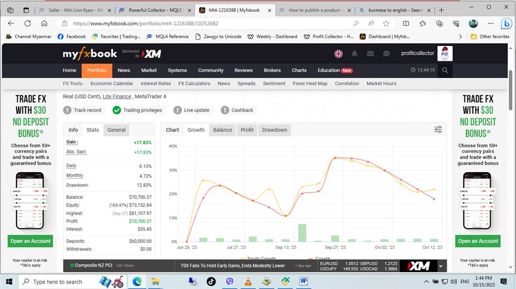This screenshot has width=516, height=289.
Task: Click right Open an Account button
Action: pyautogui.click(x=478, y=241)
